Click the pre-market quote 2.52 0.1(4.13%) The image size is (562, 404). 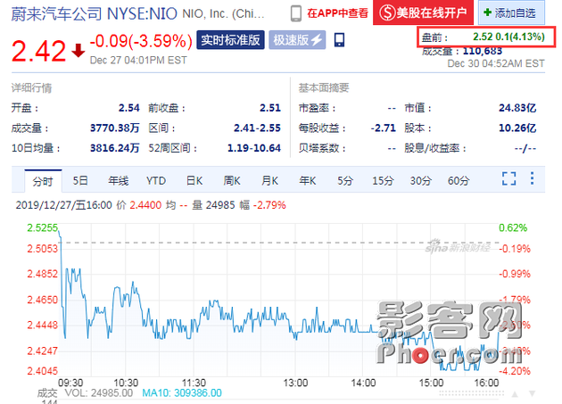point(508,37)
